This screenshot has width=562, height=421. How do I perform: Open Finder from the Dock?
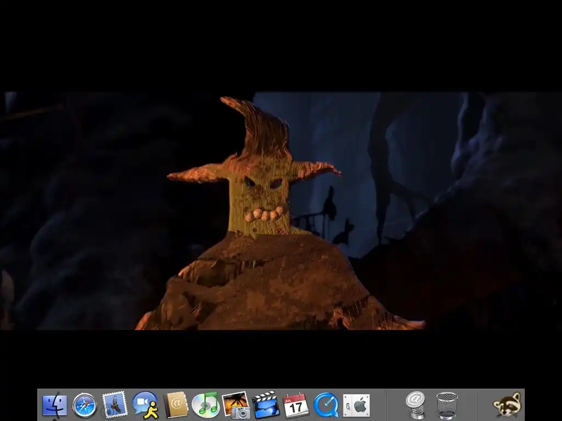point(55,405)
